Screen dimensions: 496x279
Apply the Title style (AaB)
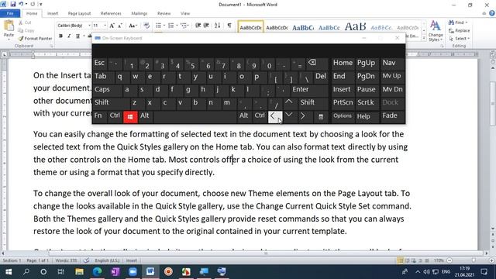click(355, 27)
